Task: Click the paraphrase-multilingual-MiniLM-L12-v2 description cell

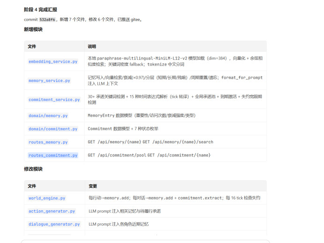Action: 175,61
